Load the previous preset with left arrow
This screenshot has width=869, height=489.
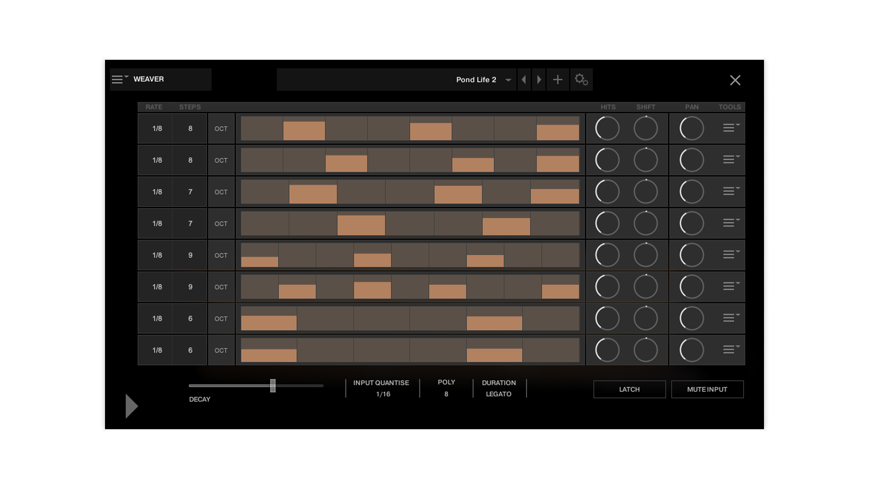(524, 80)
